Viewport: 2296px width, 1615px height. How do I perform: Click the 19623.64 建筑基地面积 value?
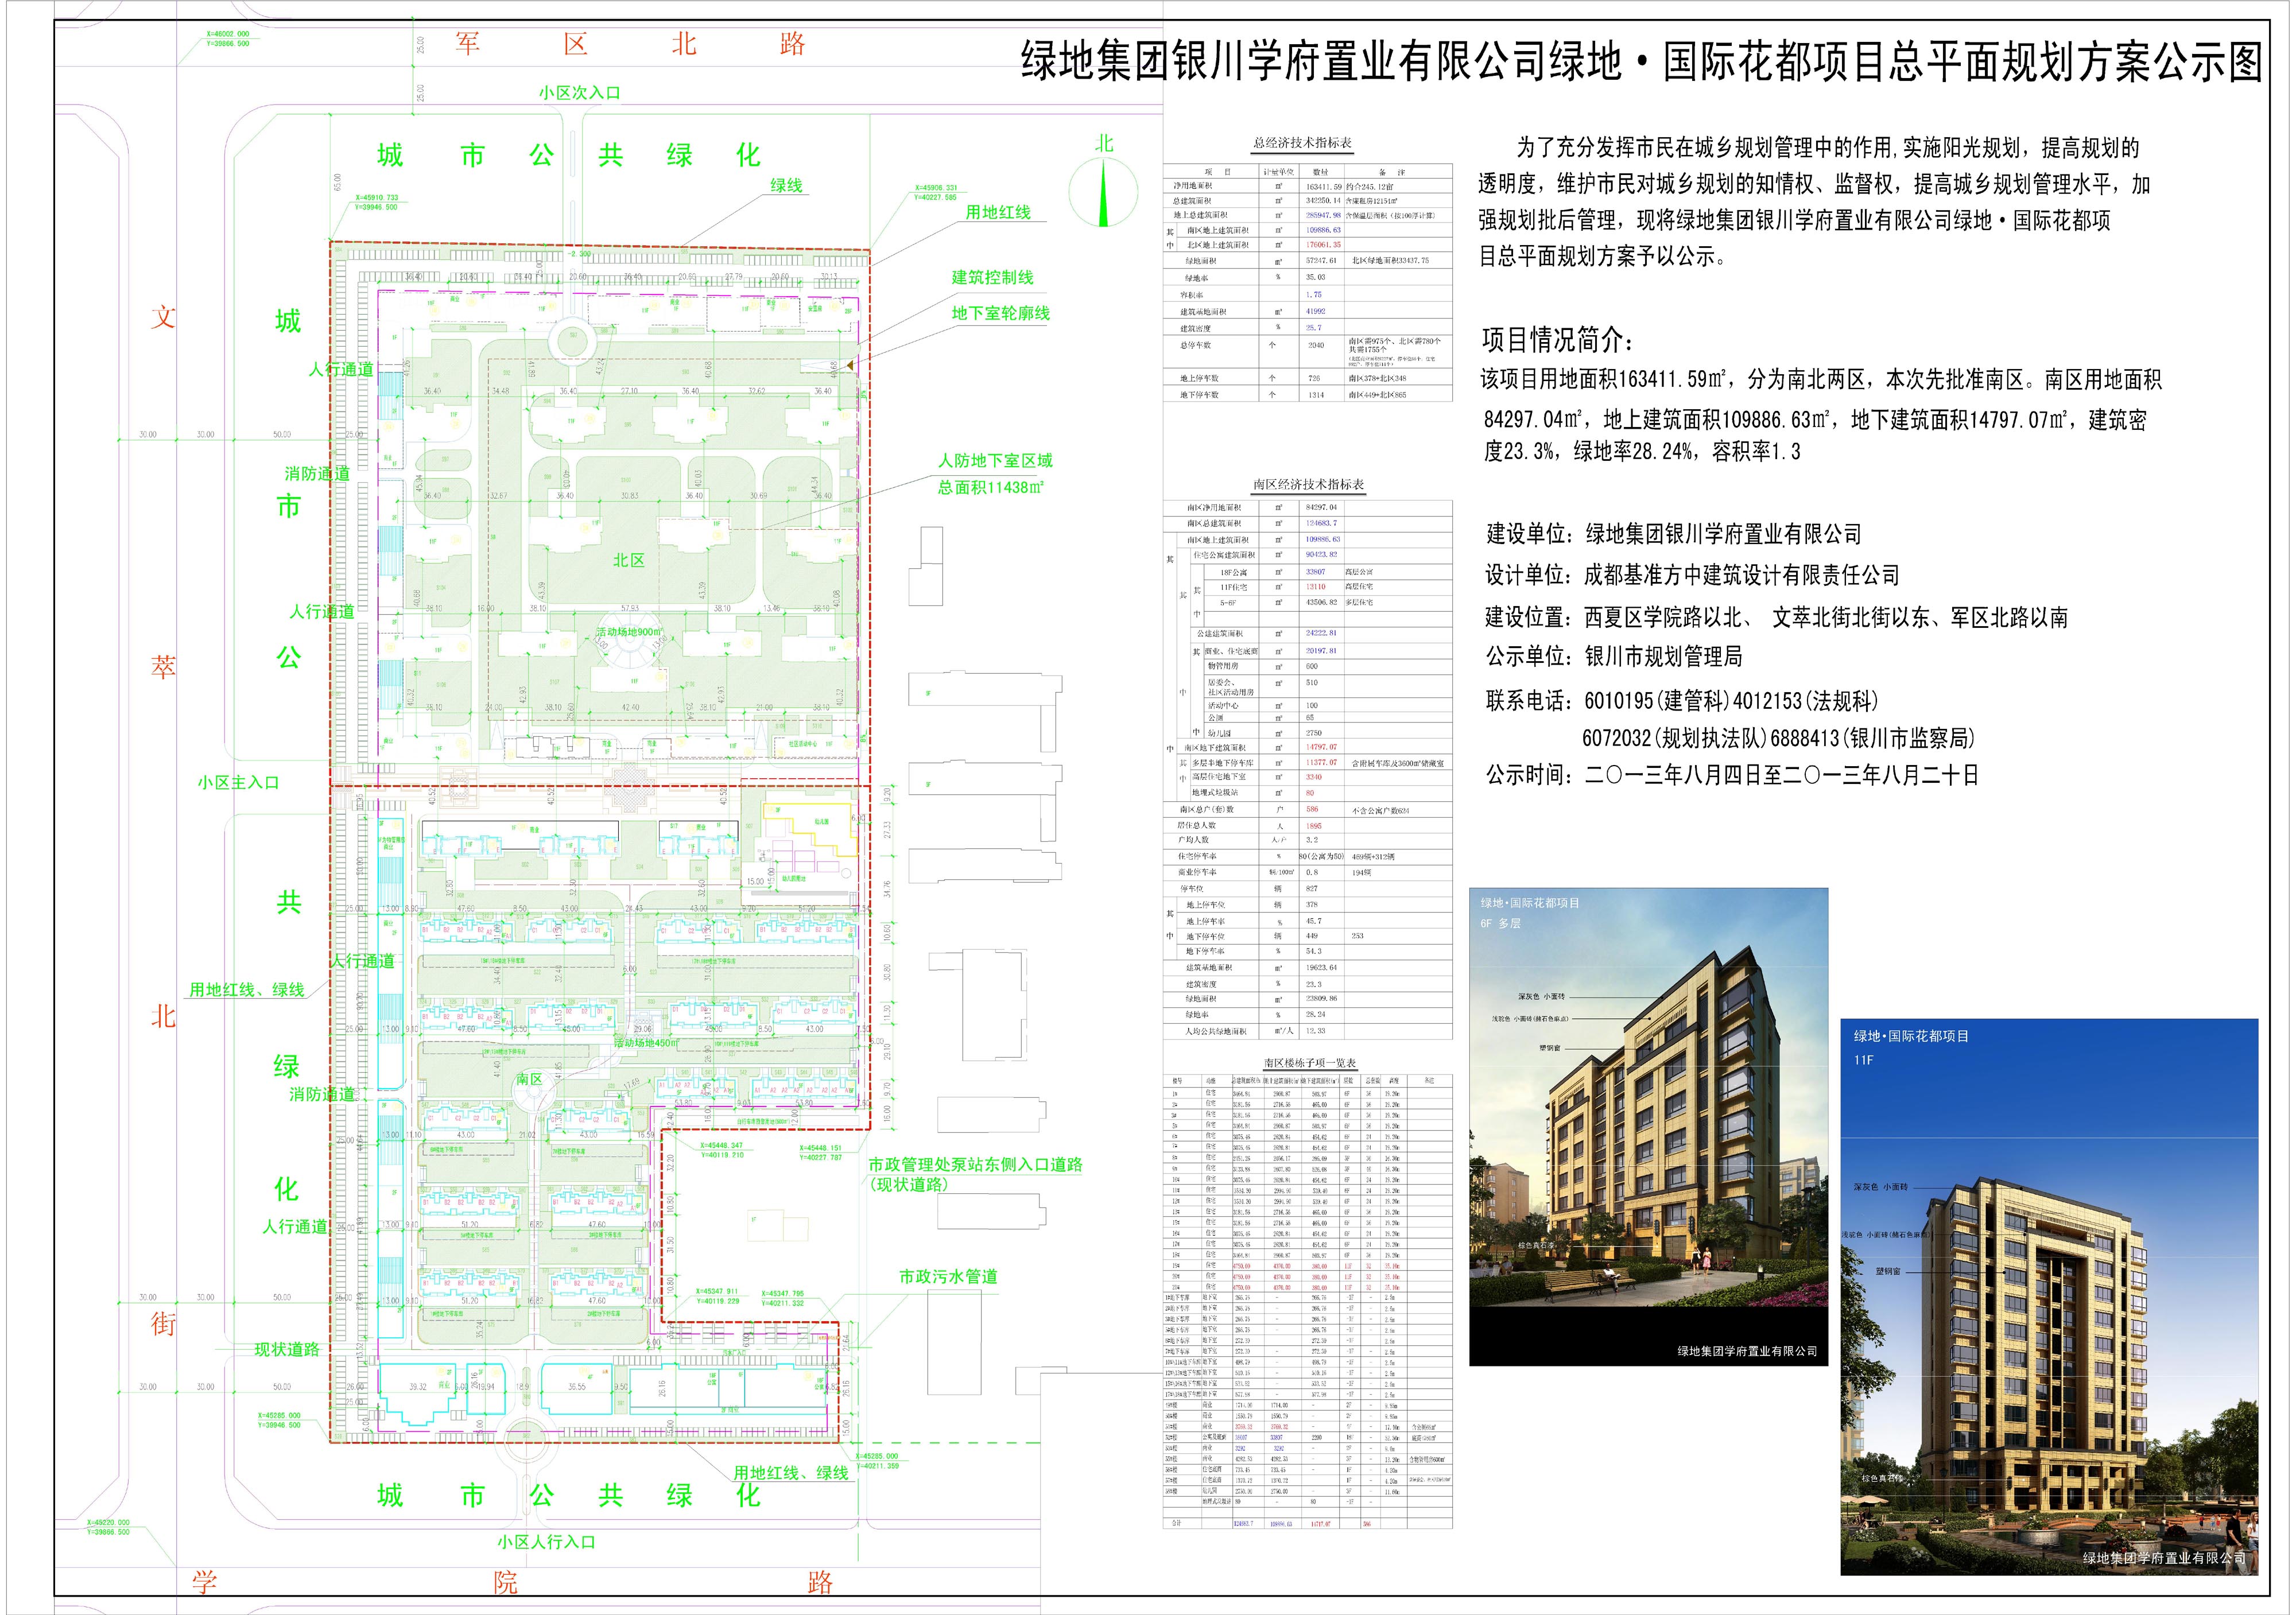point(1322,967)
